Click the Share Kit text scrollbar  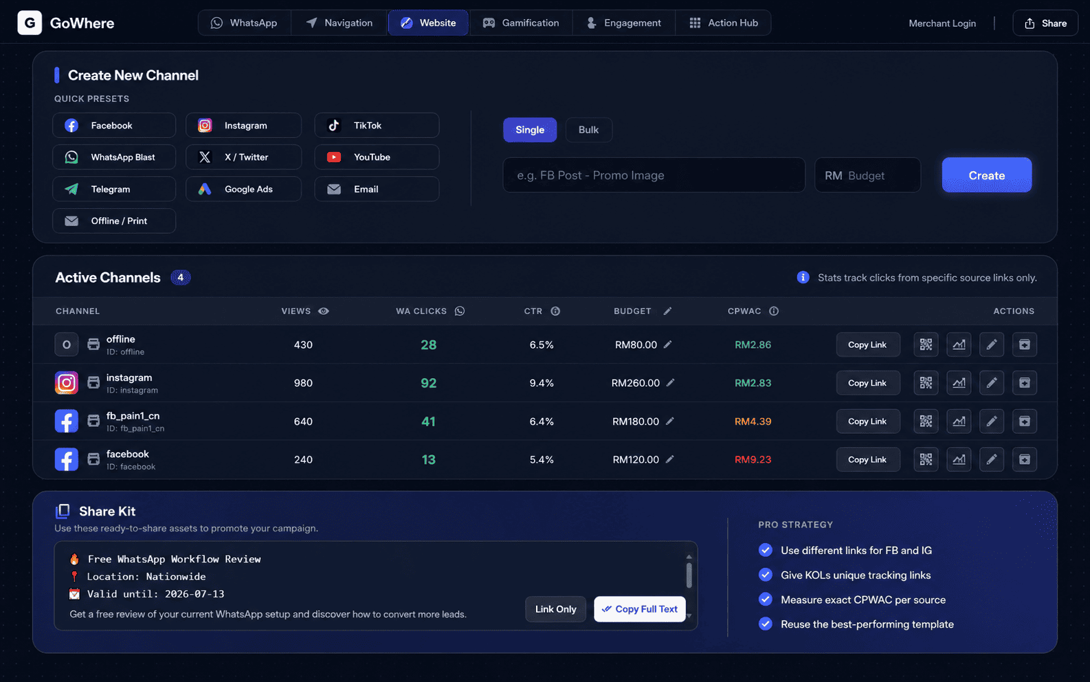pos(689,575)
